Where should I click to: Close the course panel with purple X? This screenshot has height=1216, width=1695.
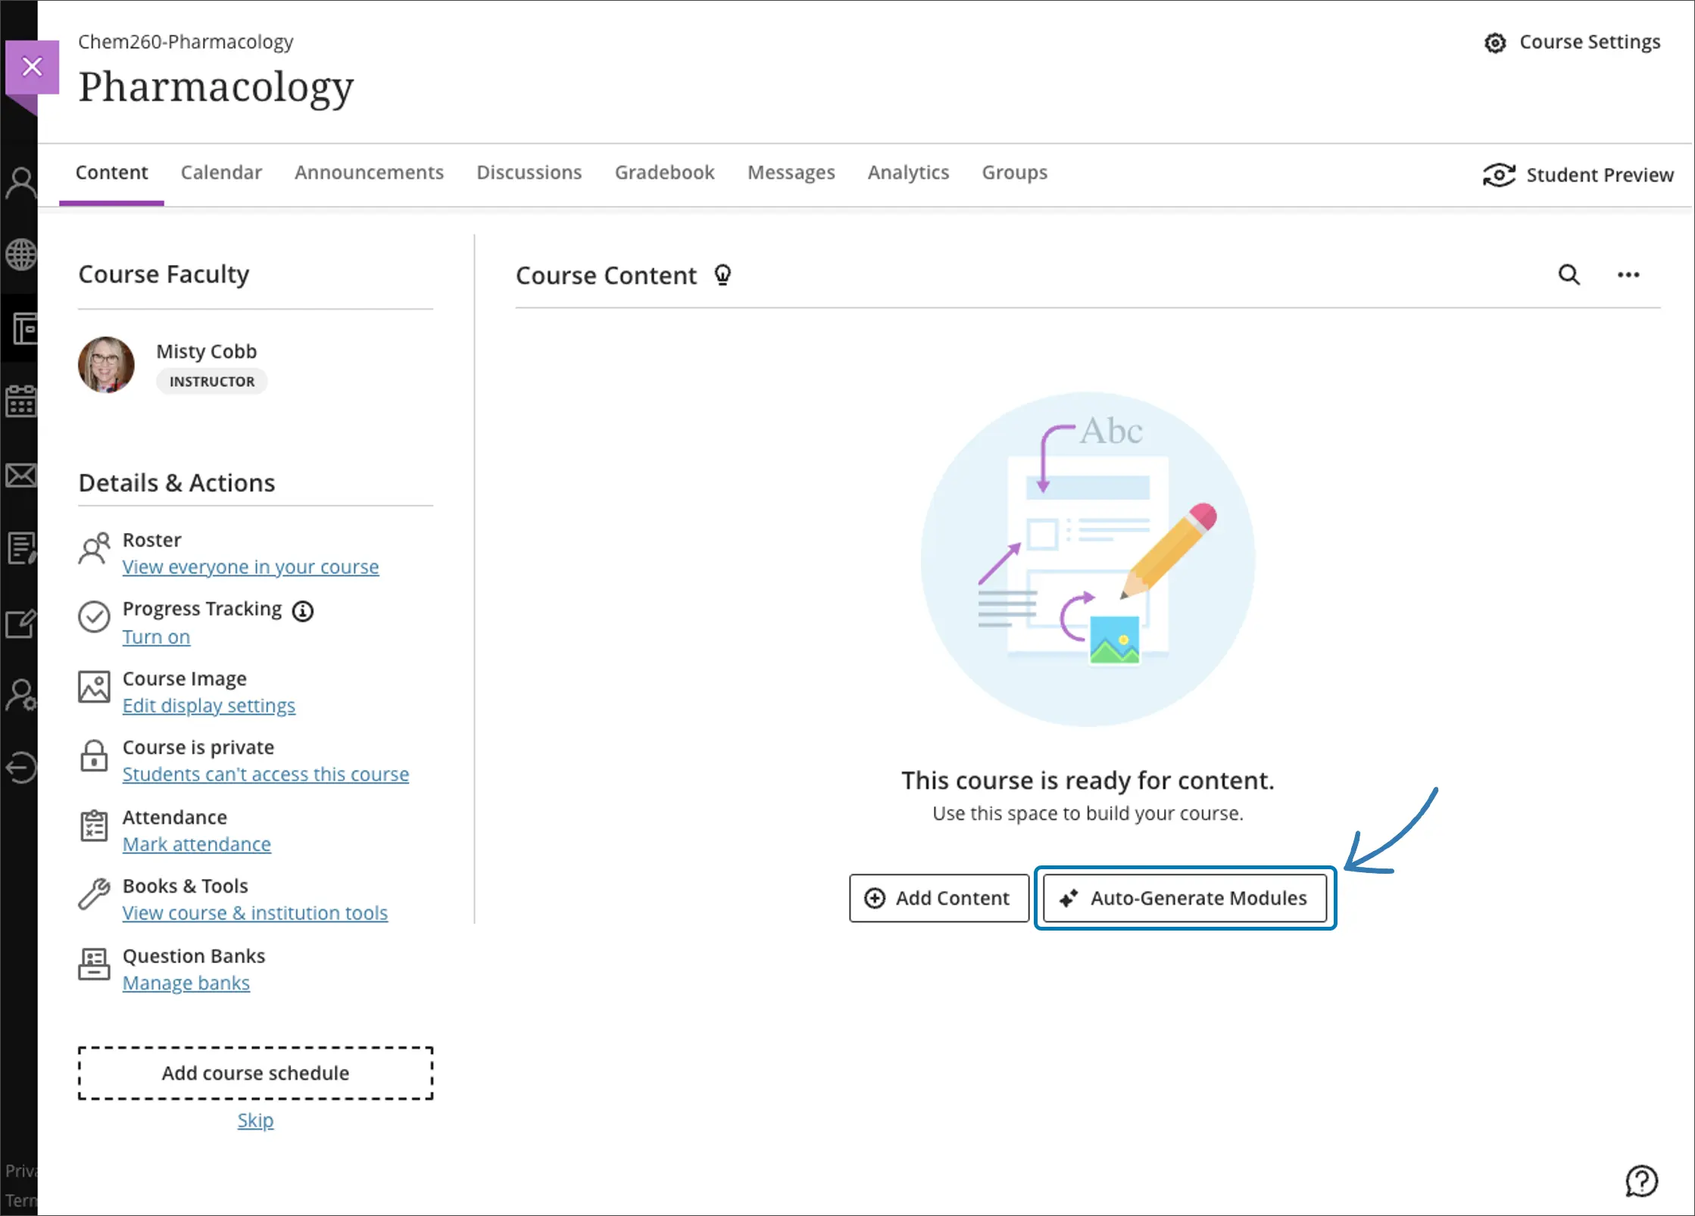33,67
